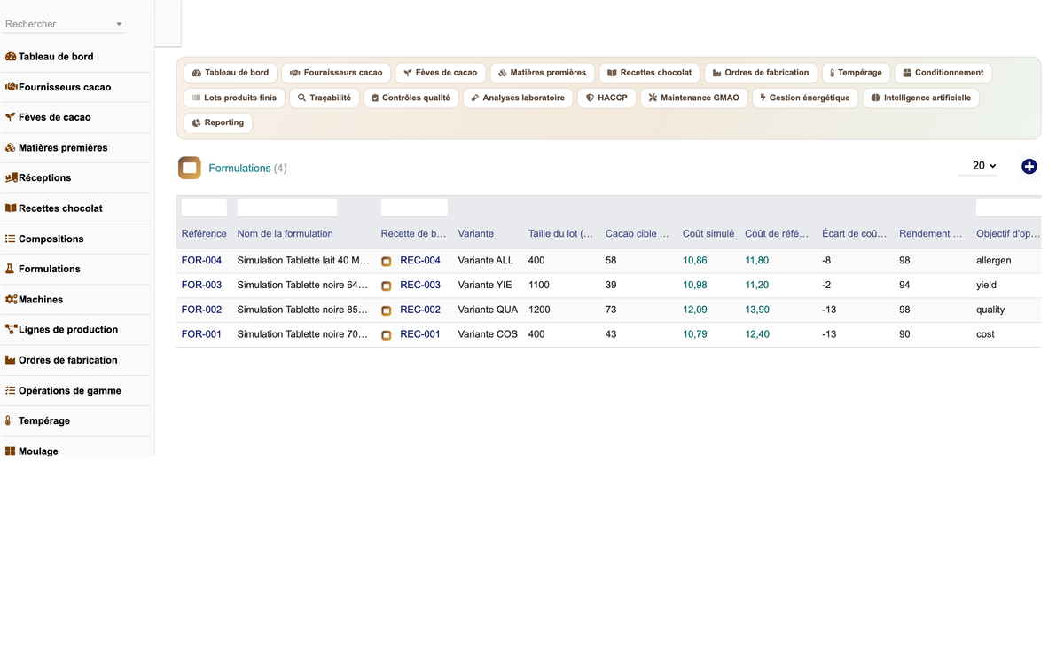Click the Nom de la formulation filter field
The height and width of the screenshot is (659, 1064).
coord(287,208)
